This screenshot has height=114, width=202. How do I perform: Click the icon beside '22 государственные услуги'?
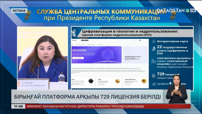click(153, 49)
